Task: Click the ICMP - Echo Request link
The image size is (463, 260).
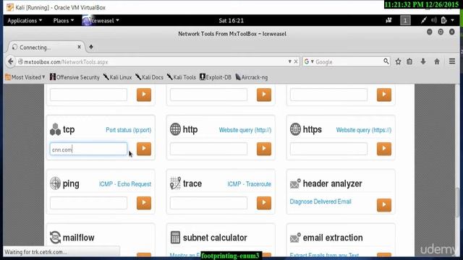Action: 125,184
